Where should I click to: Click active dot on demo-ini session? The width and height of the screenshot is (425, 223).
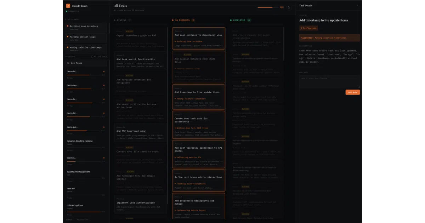(x=104, y=72)
